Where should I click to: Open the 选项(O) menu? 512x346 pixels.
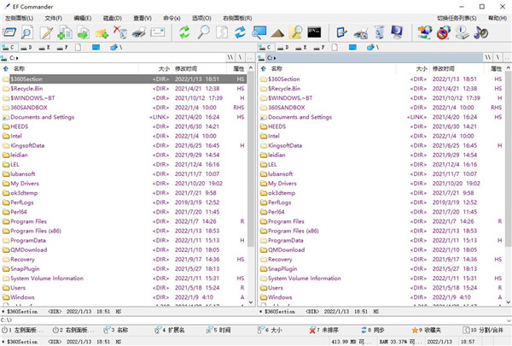click(201, 17)
